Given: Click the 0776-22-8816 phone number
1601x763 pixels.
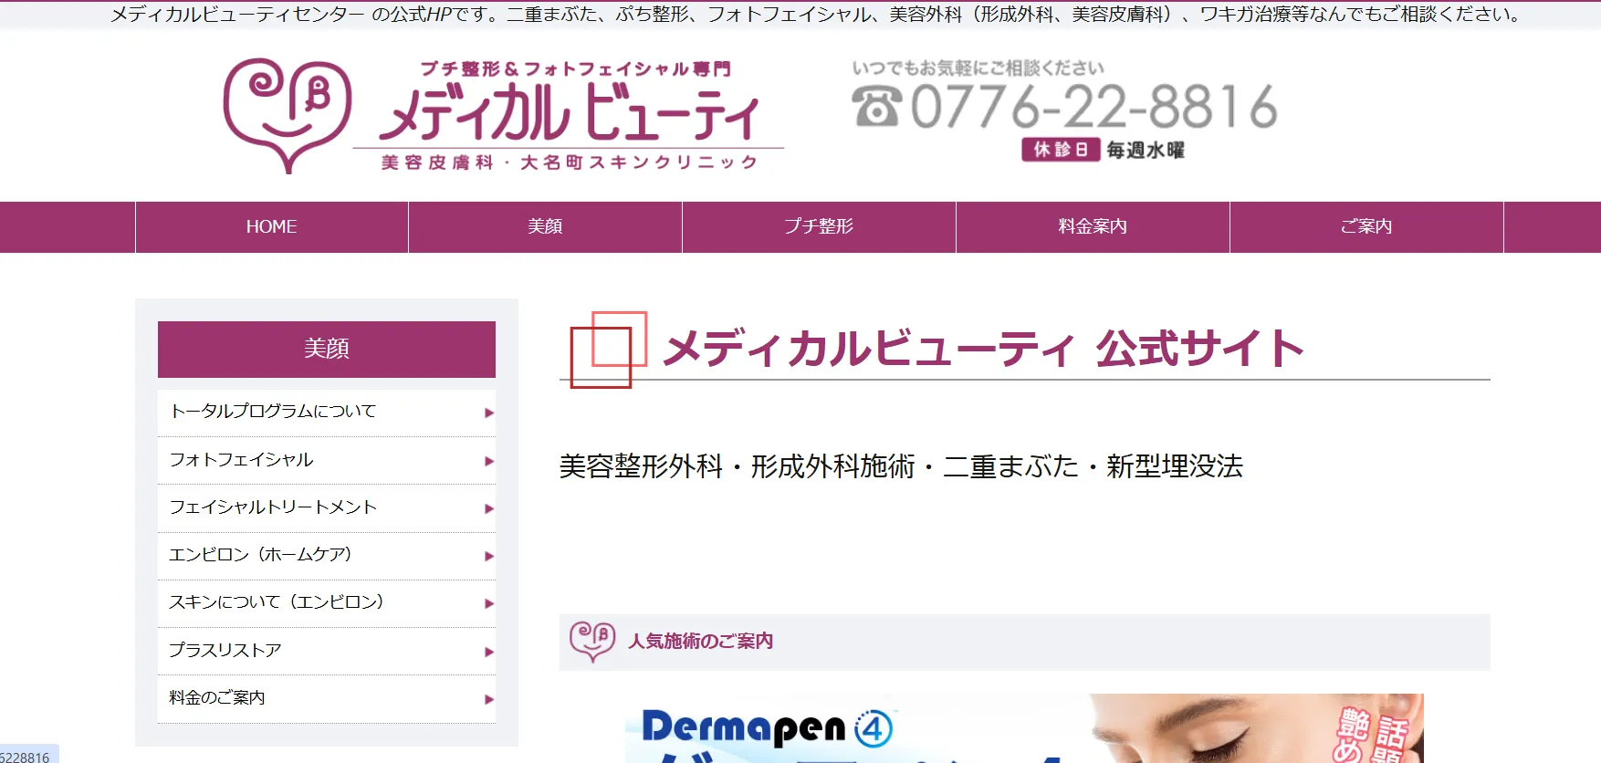Looking at the screenshot, I should [x=1093, y=107].
